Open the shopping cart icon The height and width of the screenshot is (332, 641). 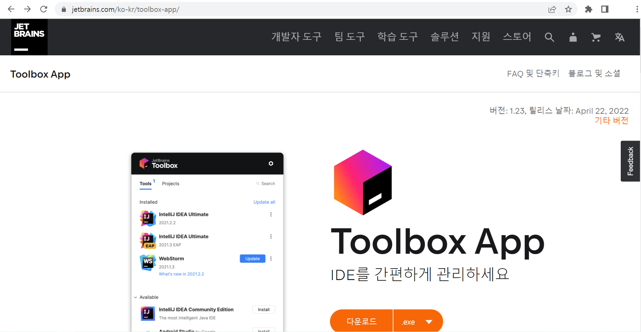pyautogui.click(x=596, y=37)
